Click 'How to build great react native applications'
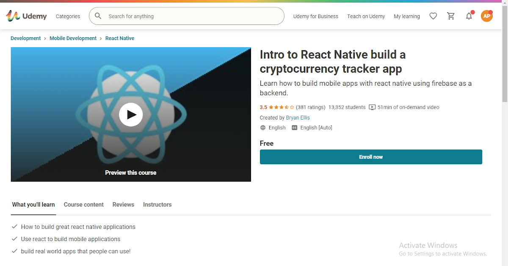The image size is (508, 266). coord(78,227)
